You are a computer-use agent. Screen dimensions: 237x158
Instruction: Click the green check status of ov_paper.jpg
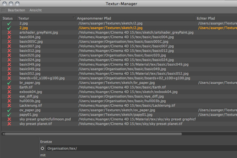[9, 110]
